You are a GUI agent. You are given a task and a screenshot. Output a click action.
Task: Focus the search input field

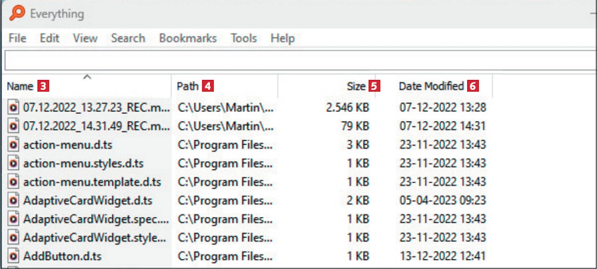pos(298,61)
